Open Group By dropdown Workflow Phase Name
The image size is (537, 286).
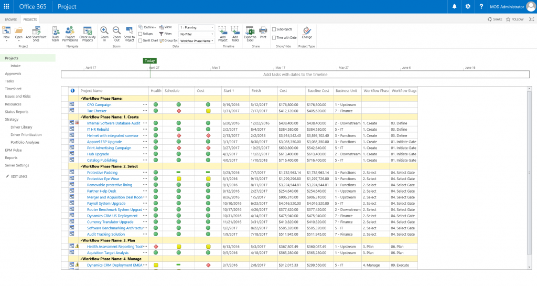pyautogui.click(x=197, y=41)
